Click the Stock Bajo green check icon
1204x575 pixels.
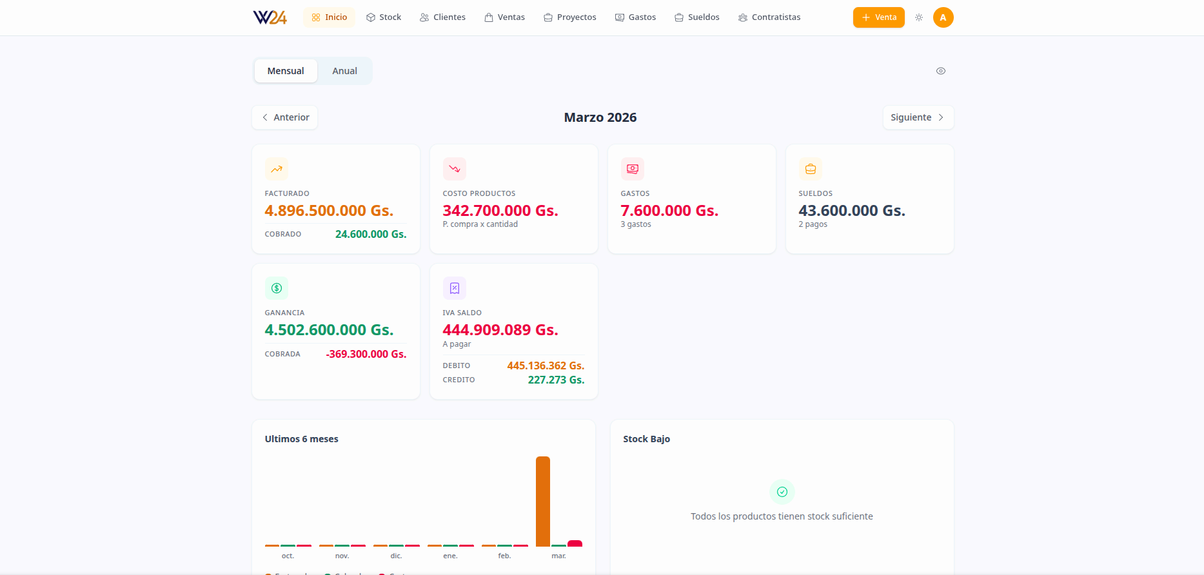tap(782, 492)
